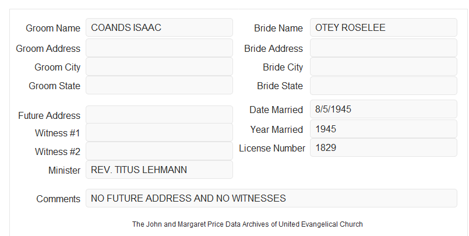Click the Groom Name field
469x236 pixels.
point(159,27)
